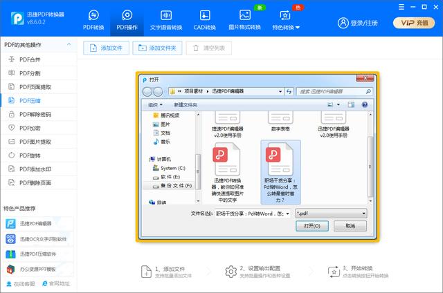The height and width of the screenshot is (293, 443).
Task: Select 捷速PDF编辑器v2.0使用手册 file
Action: pos(228,124)
